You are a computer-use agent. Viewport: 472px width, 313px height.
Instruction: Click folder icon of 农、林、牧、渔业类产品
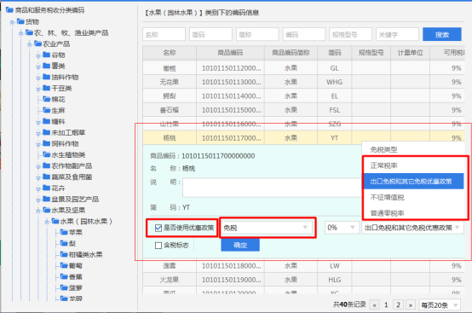pos(29,32)
